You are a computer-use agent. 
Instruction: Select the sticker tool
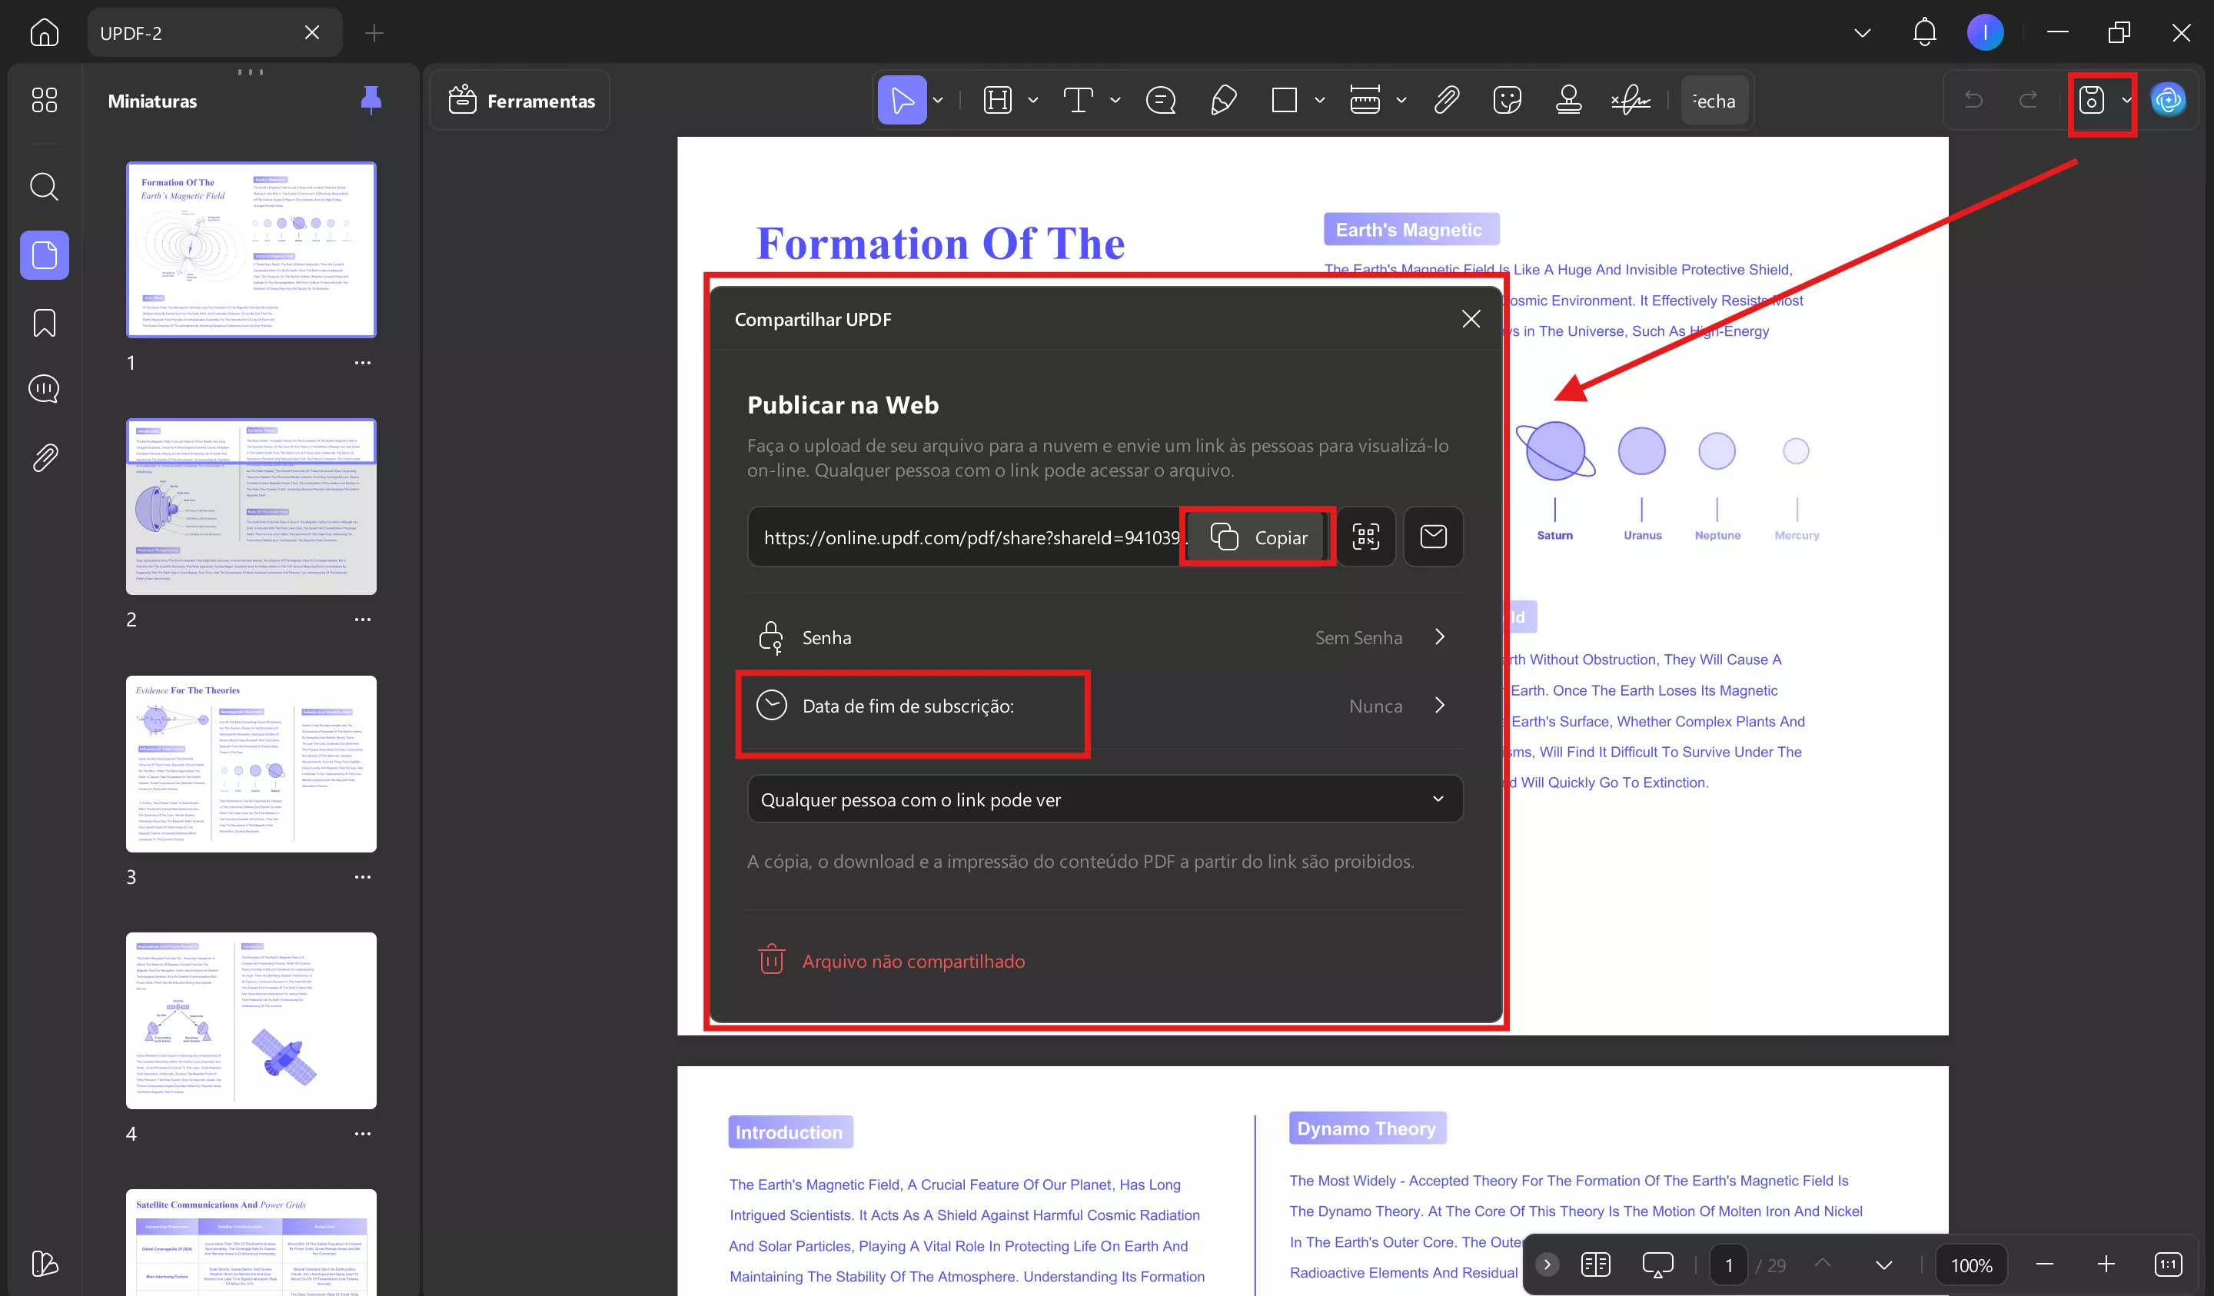[x=1507, y=100]
